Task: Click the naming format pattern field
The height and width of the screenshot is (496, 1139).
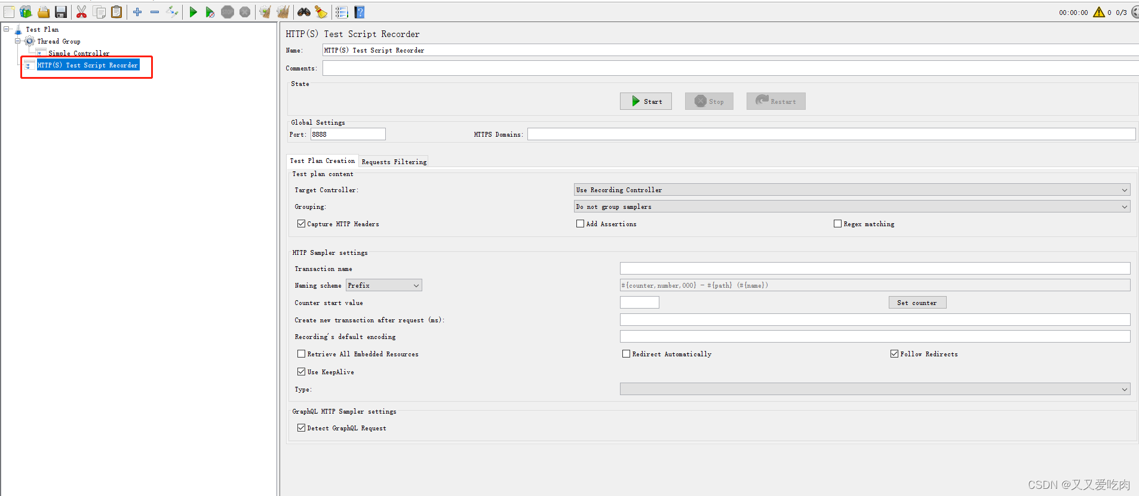Action: tap(875, 285)
